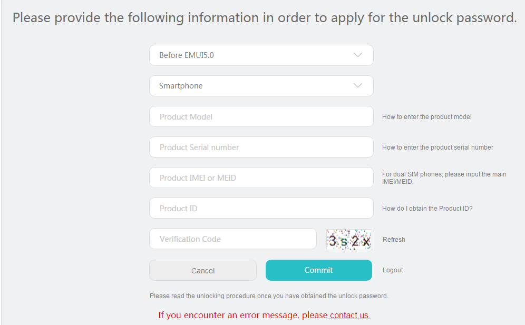Open 'How to enter the product model' help

point(426,117)
